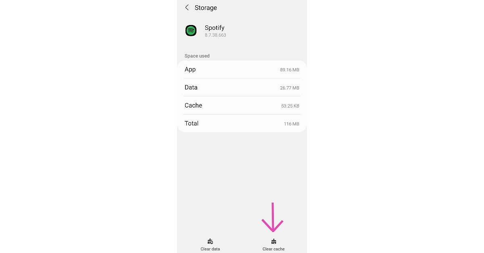Click the divider between Cache and Total

coord(242,114)
